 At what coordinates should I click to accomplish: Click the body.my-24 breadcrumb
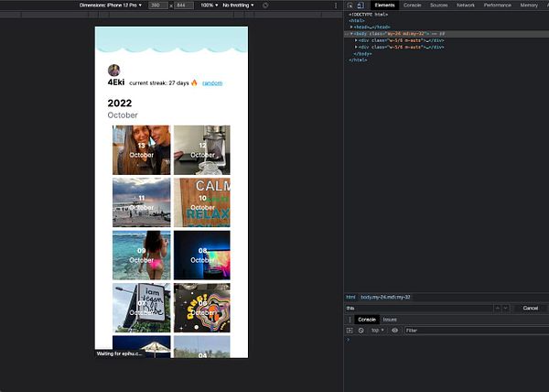(385, 297)
